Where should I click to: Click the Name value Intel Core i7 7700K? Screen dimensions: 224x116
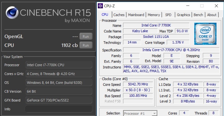156,25
